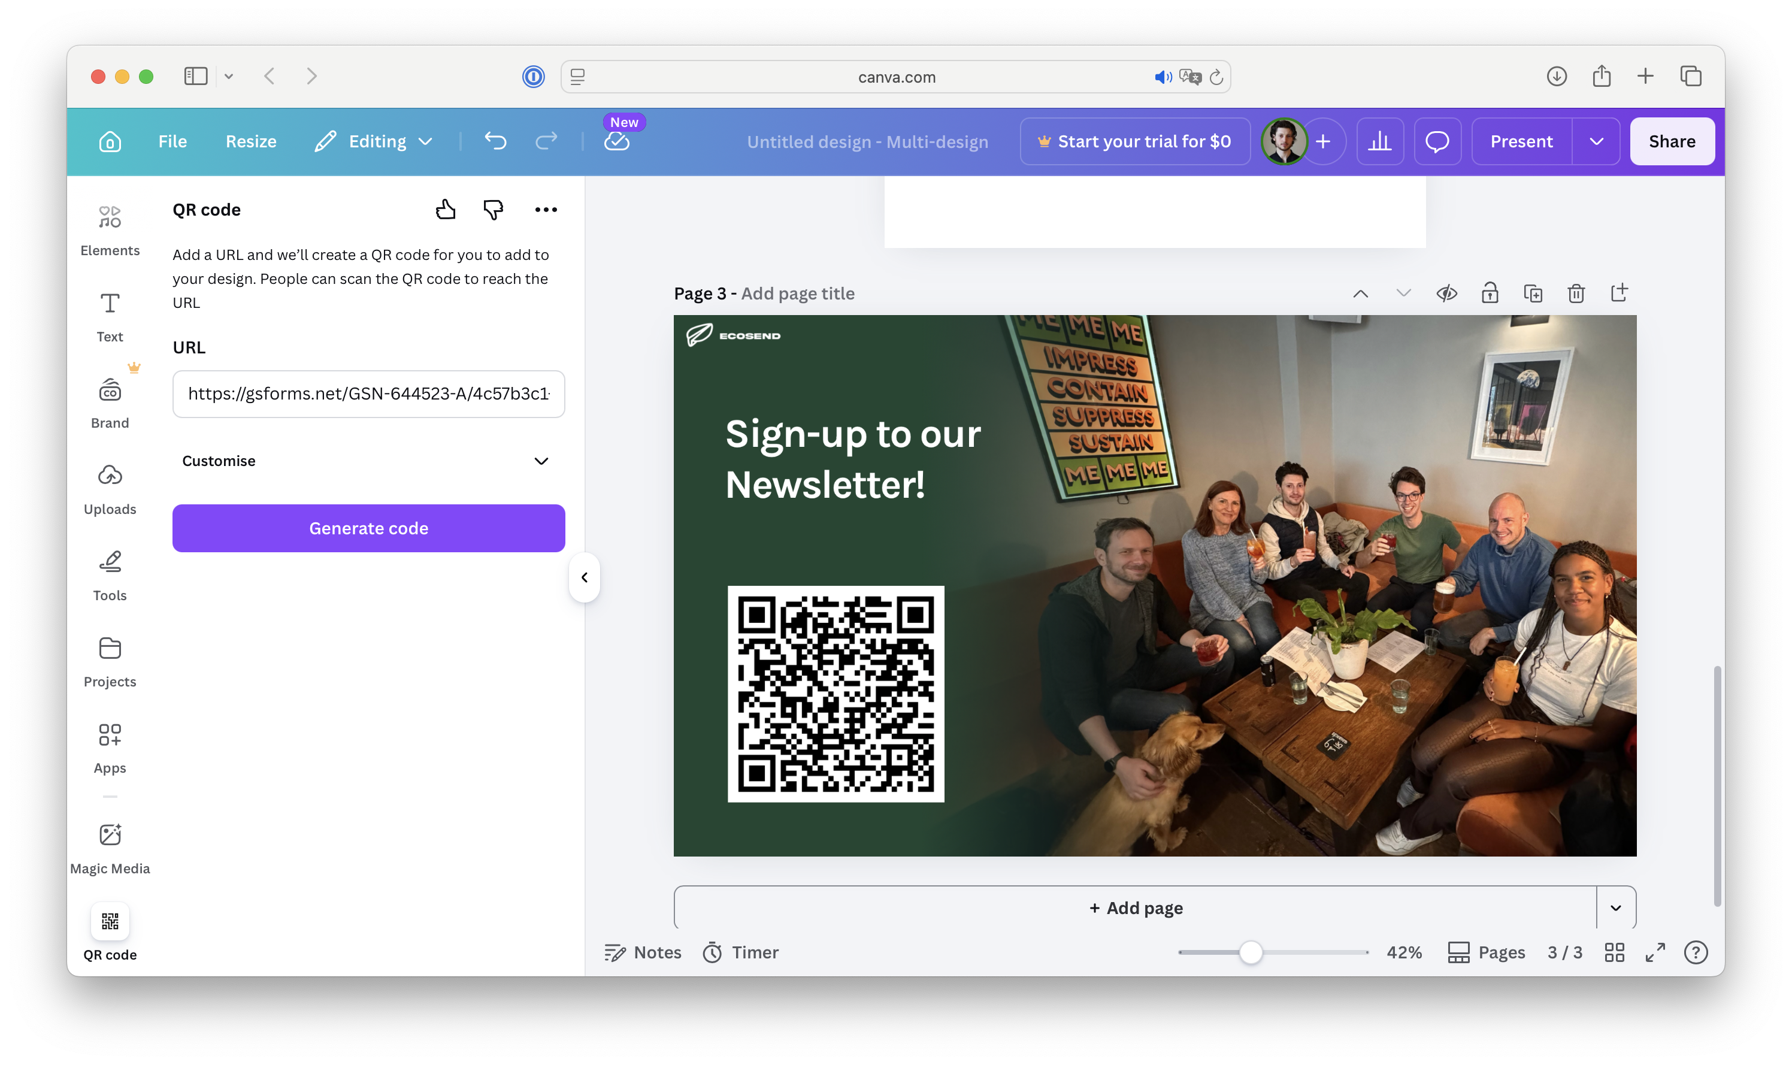Open the Elements panel
1792x1065 pixels.
[x=109, y=228]
